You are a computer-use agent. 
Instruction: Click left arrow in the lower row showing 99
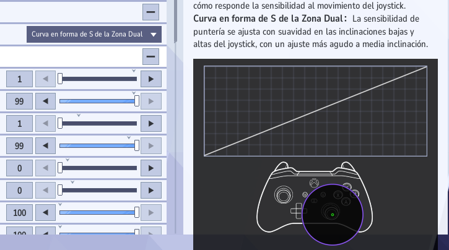45,146
